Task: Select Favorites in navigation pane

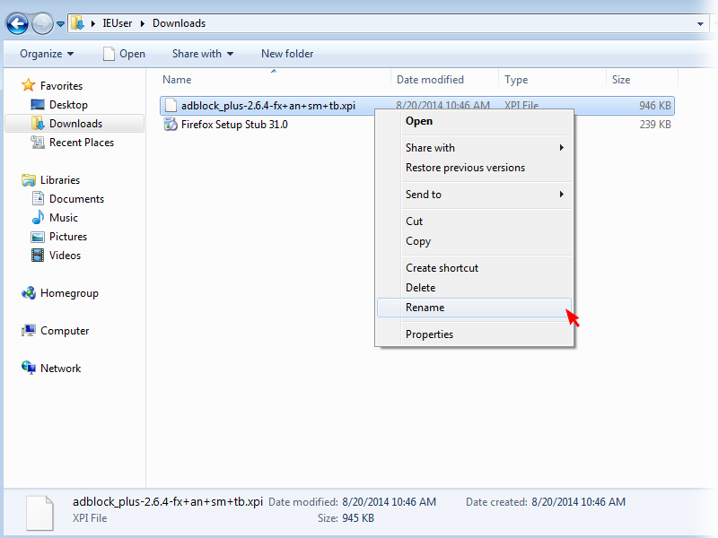Action: click(x=61, y=86)
